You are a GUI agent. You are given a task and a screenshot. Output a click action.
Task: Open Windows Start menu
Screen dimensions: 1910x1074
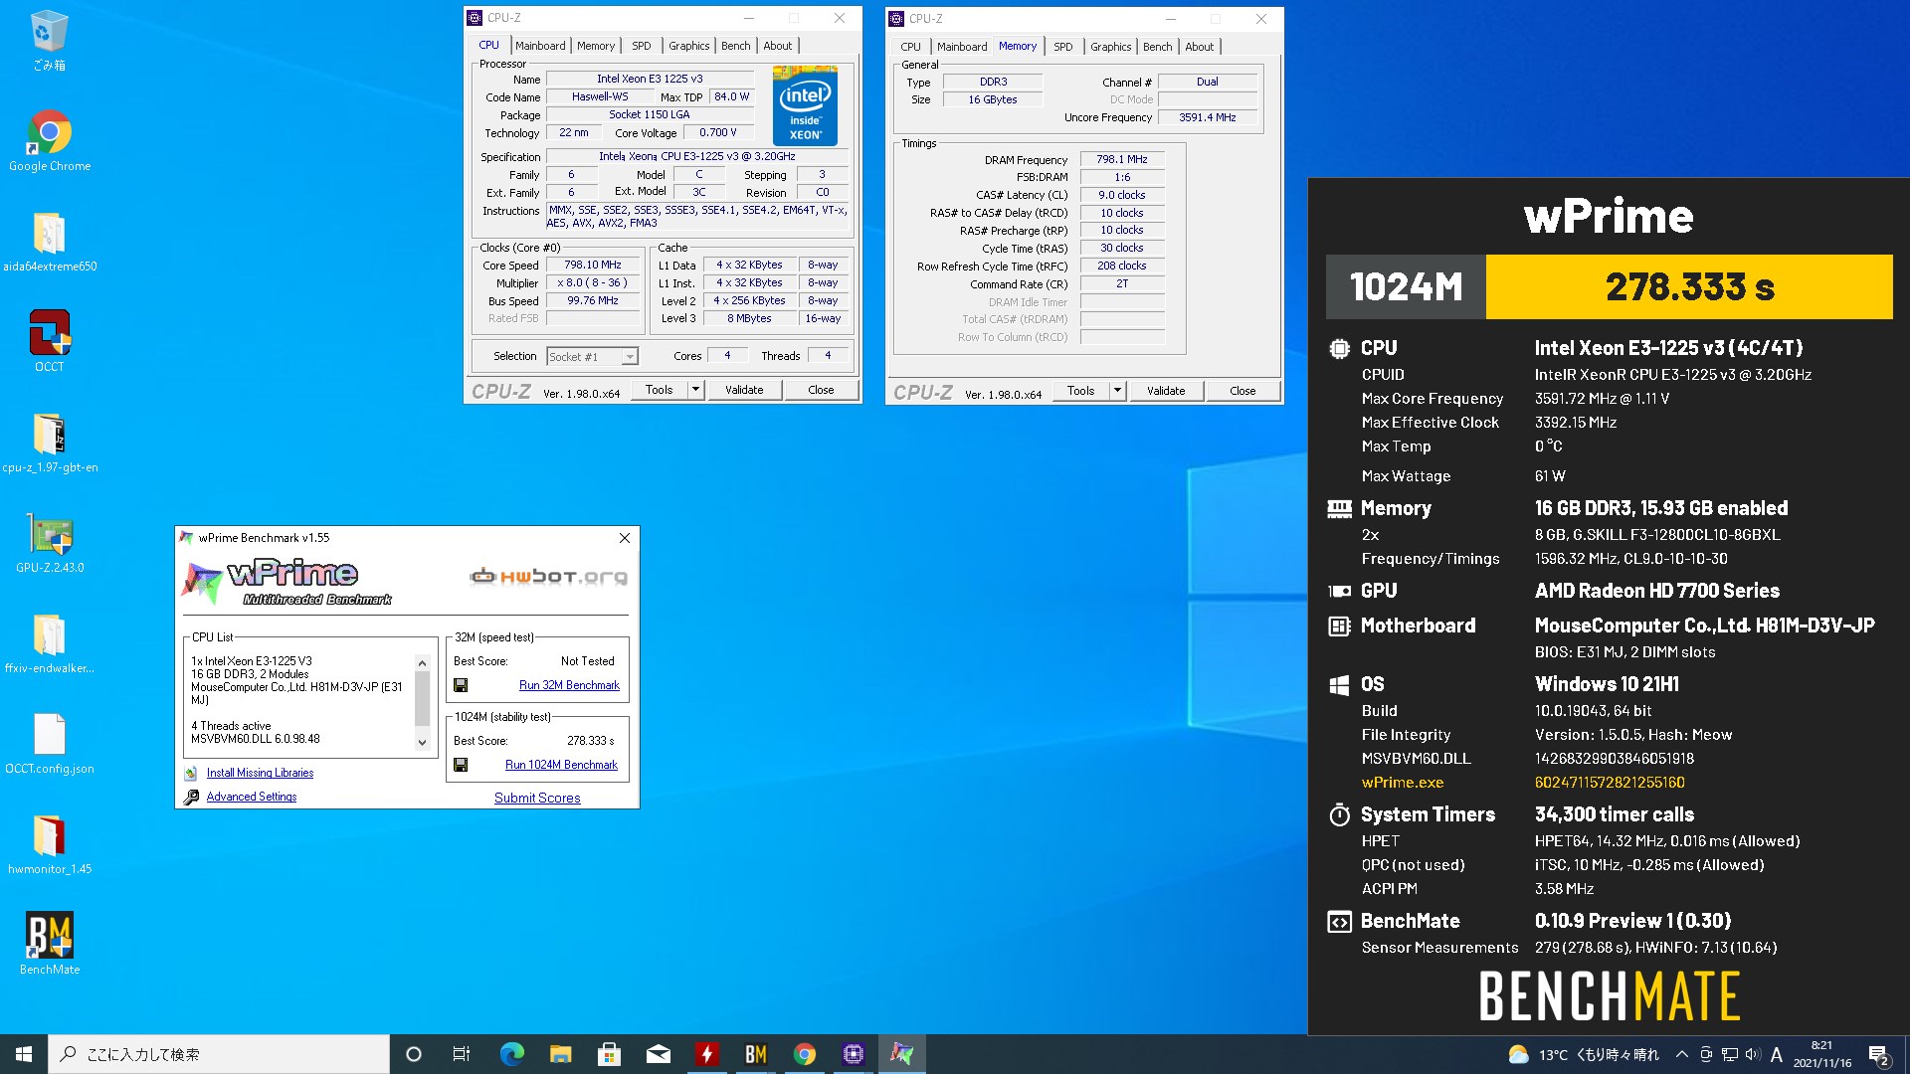[24, 1054]
